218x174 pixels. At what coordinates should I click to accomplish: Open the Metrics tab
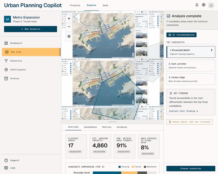coord(107,127)
